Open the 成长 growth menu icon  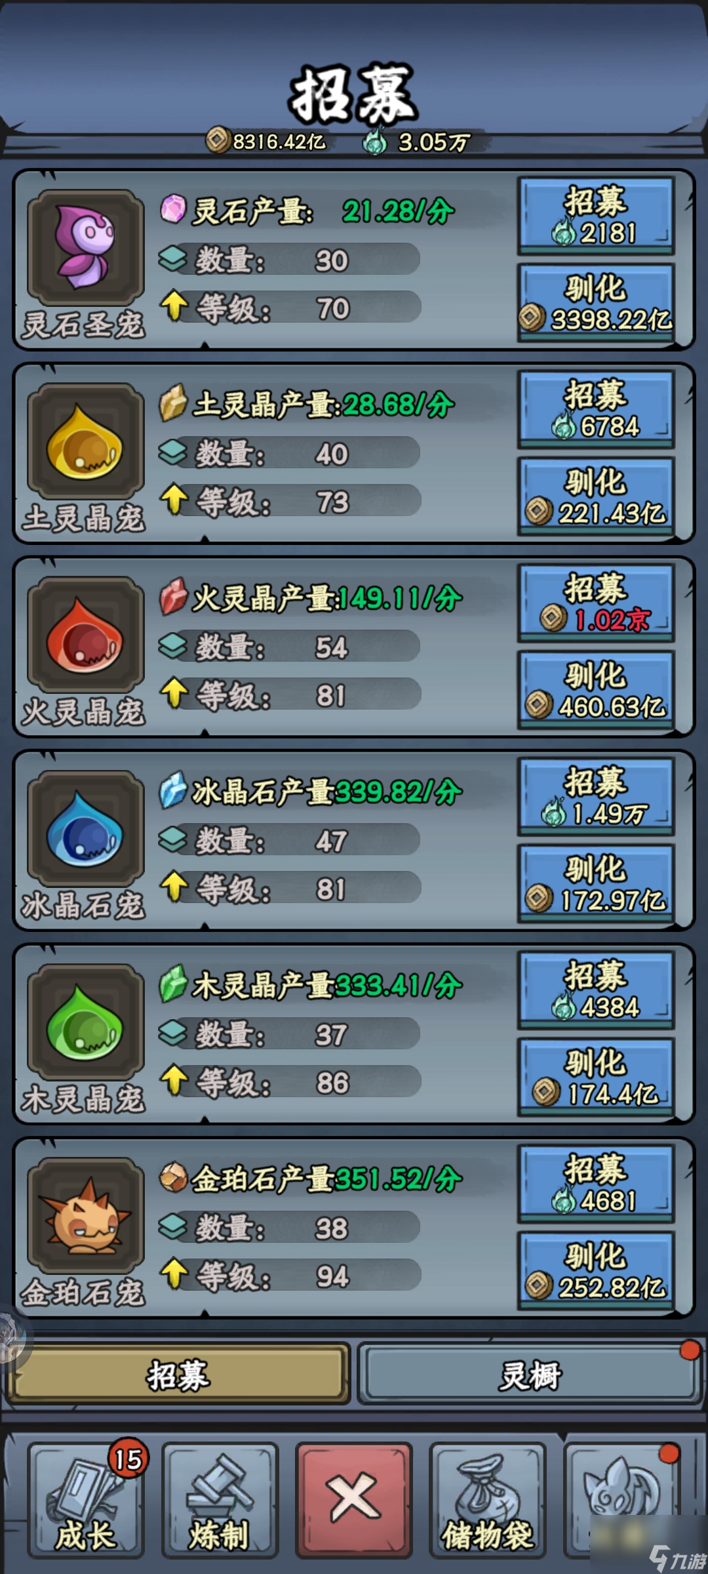point(86,1501)
